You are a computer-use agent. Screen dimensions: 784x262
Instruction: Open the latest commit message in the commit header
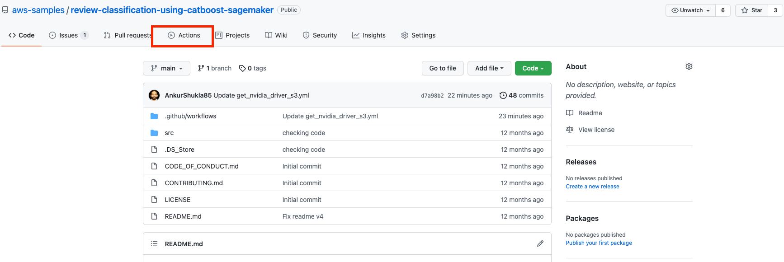pos(261,95)
